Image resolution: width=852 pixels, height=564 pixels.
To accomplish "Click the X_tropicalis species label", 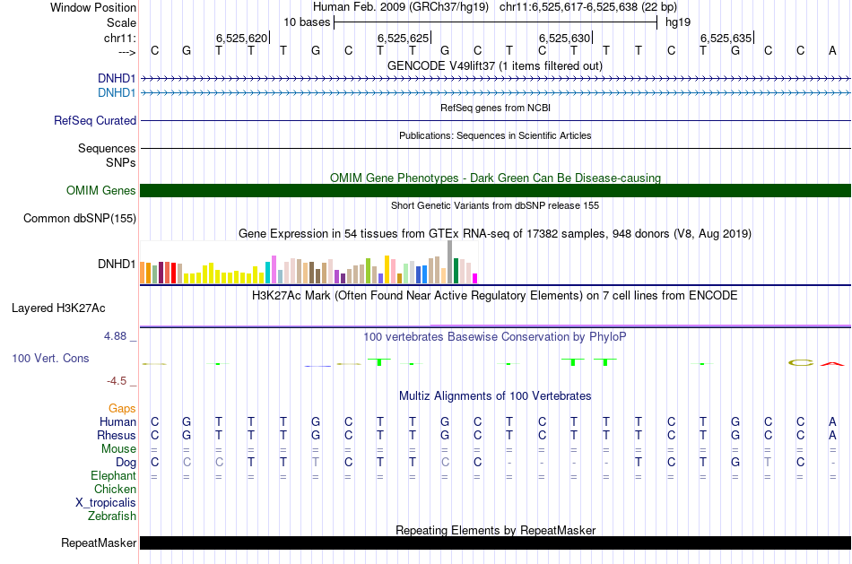I will pos(106,502).
